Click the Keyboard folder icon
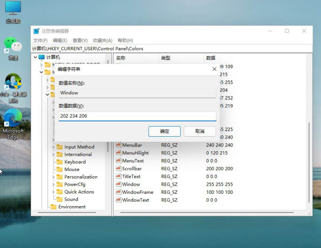 (59, 162)
